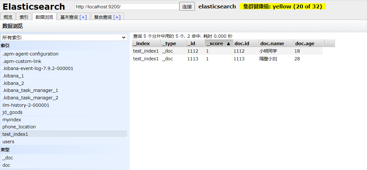This screenshot has width=367, height=170.
Task: Sort by the doc.name column header
Action: [276, 43]
